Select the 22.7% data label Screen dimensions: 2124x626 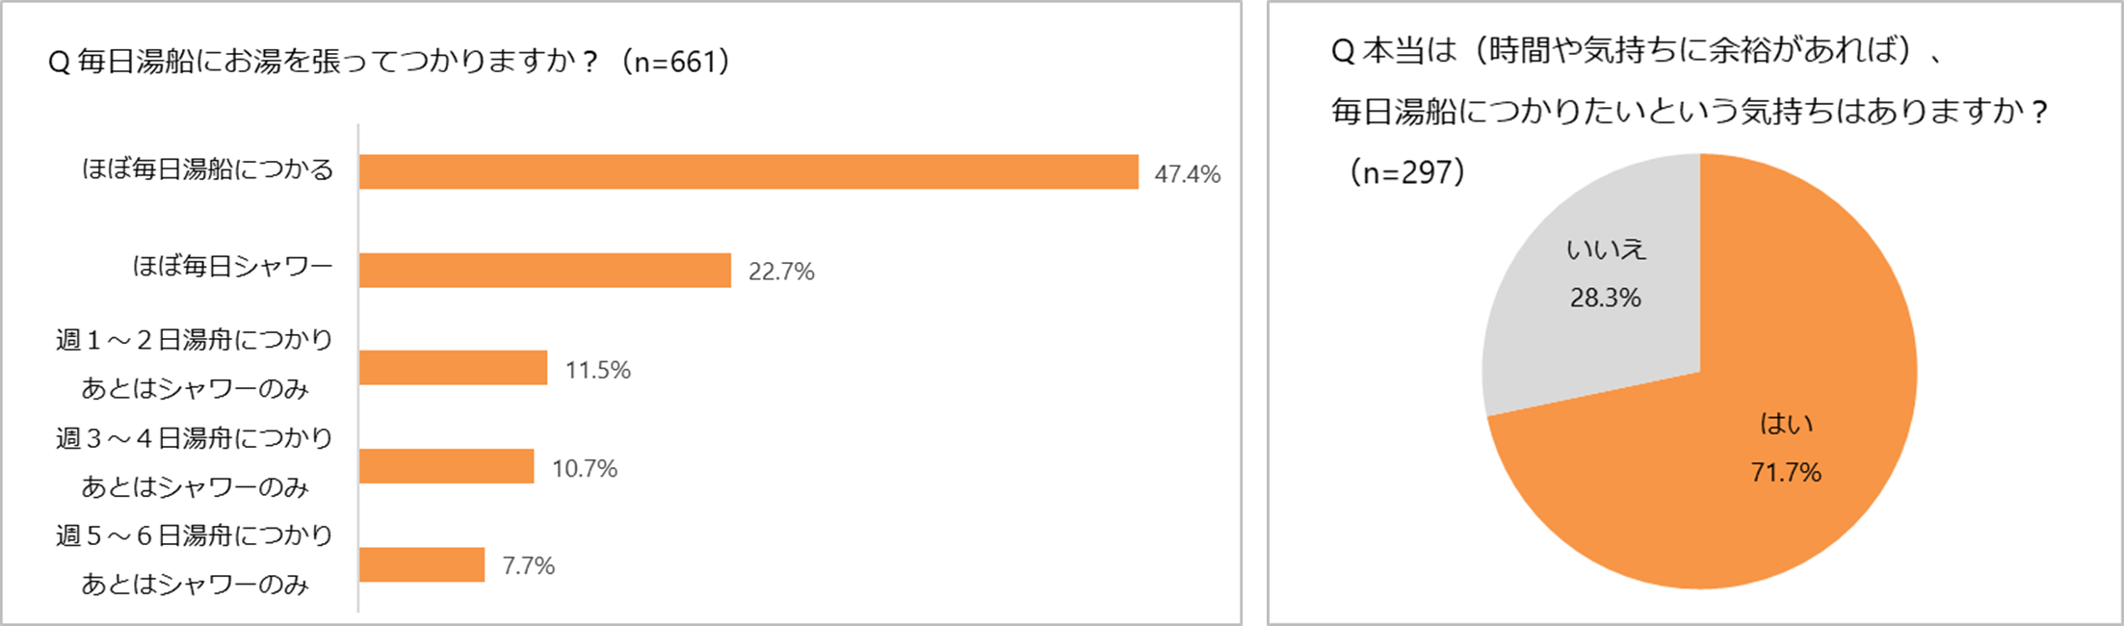tap(781, 273)
